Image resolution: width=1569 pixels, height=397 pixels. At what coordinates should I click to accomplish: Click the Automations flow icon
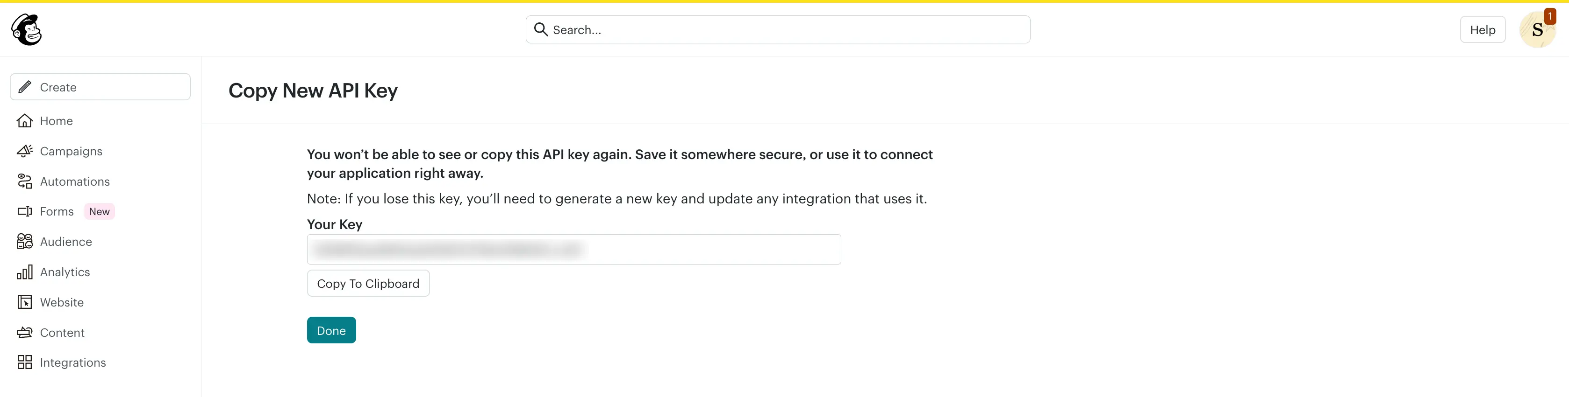24,181
